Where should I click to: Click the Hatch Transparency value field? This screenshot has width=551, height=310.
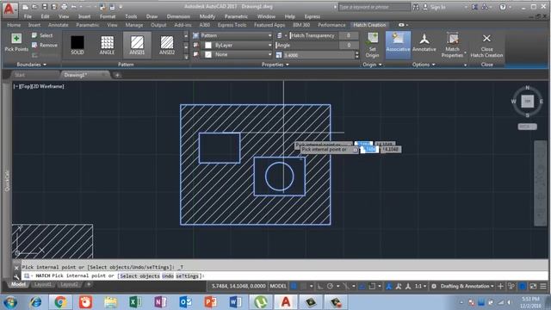349,35
